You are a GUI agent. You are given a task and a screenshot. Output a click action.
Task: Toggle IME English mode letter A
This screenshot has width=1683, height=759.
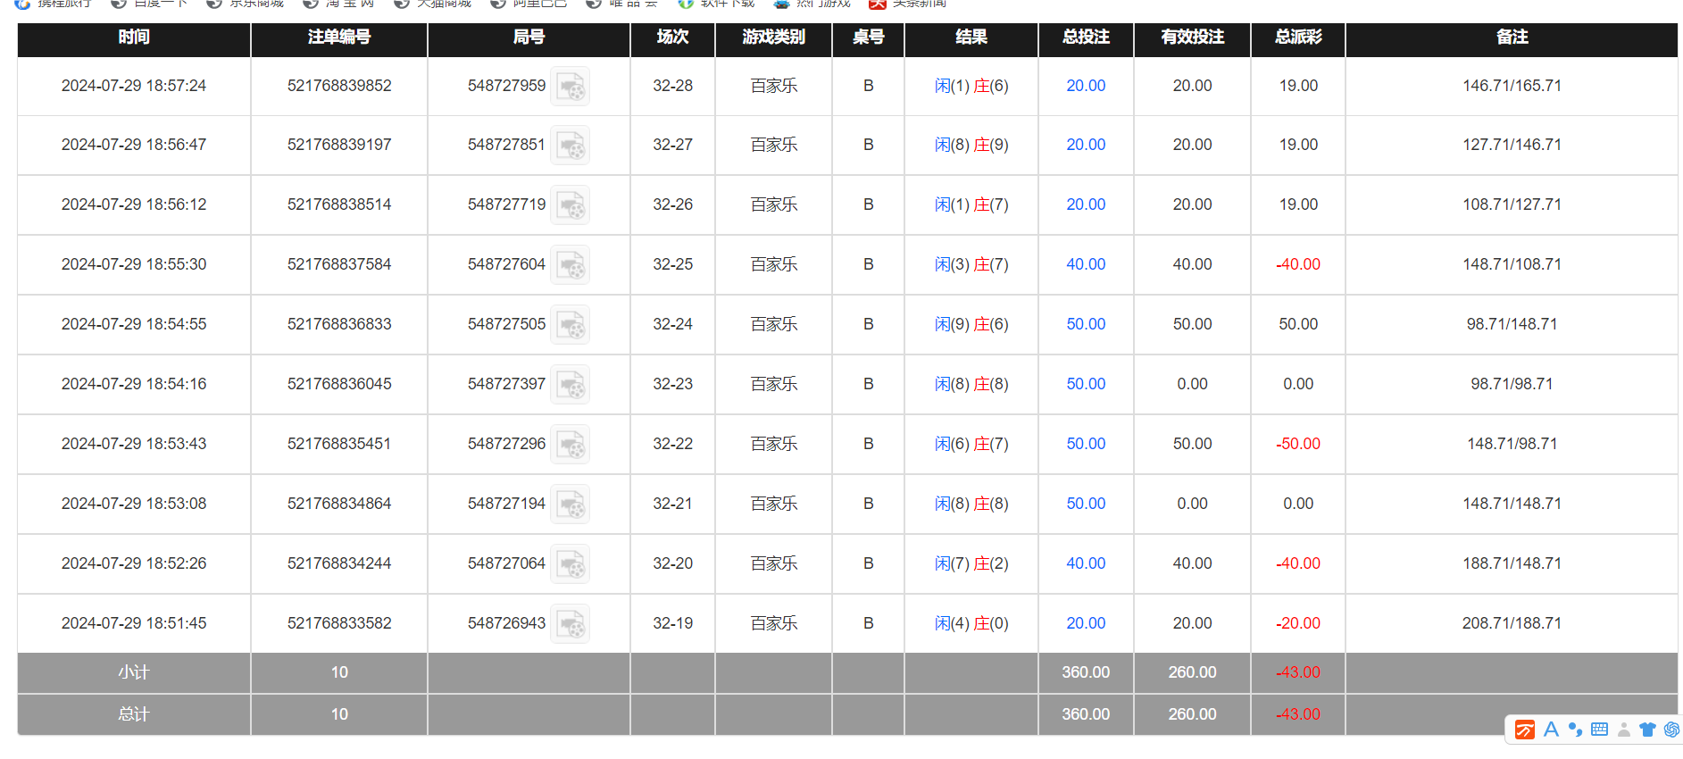[1551, 730]
